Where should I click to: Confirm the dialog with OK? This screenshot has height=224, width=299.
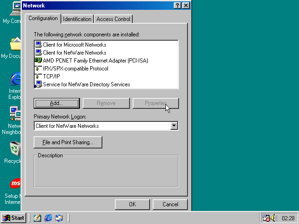[x=132, y=204]
